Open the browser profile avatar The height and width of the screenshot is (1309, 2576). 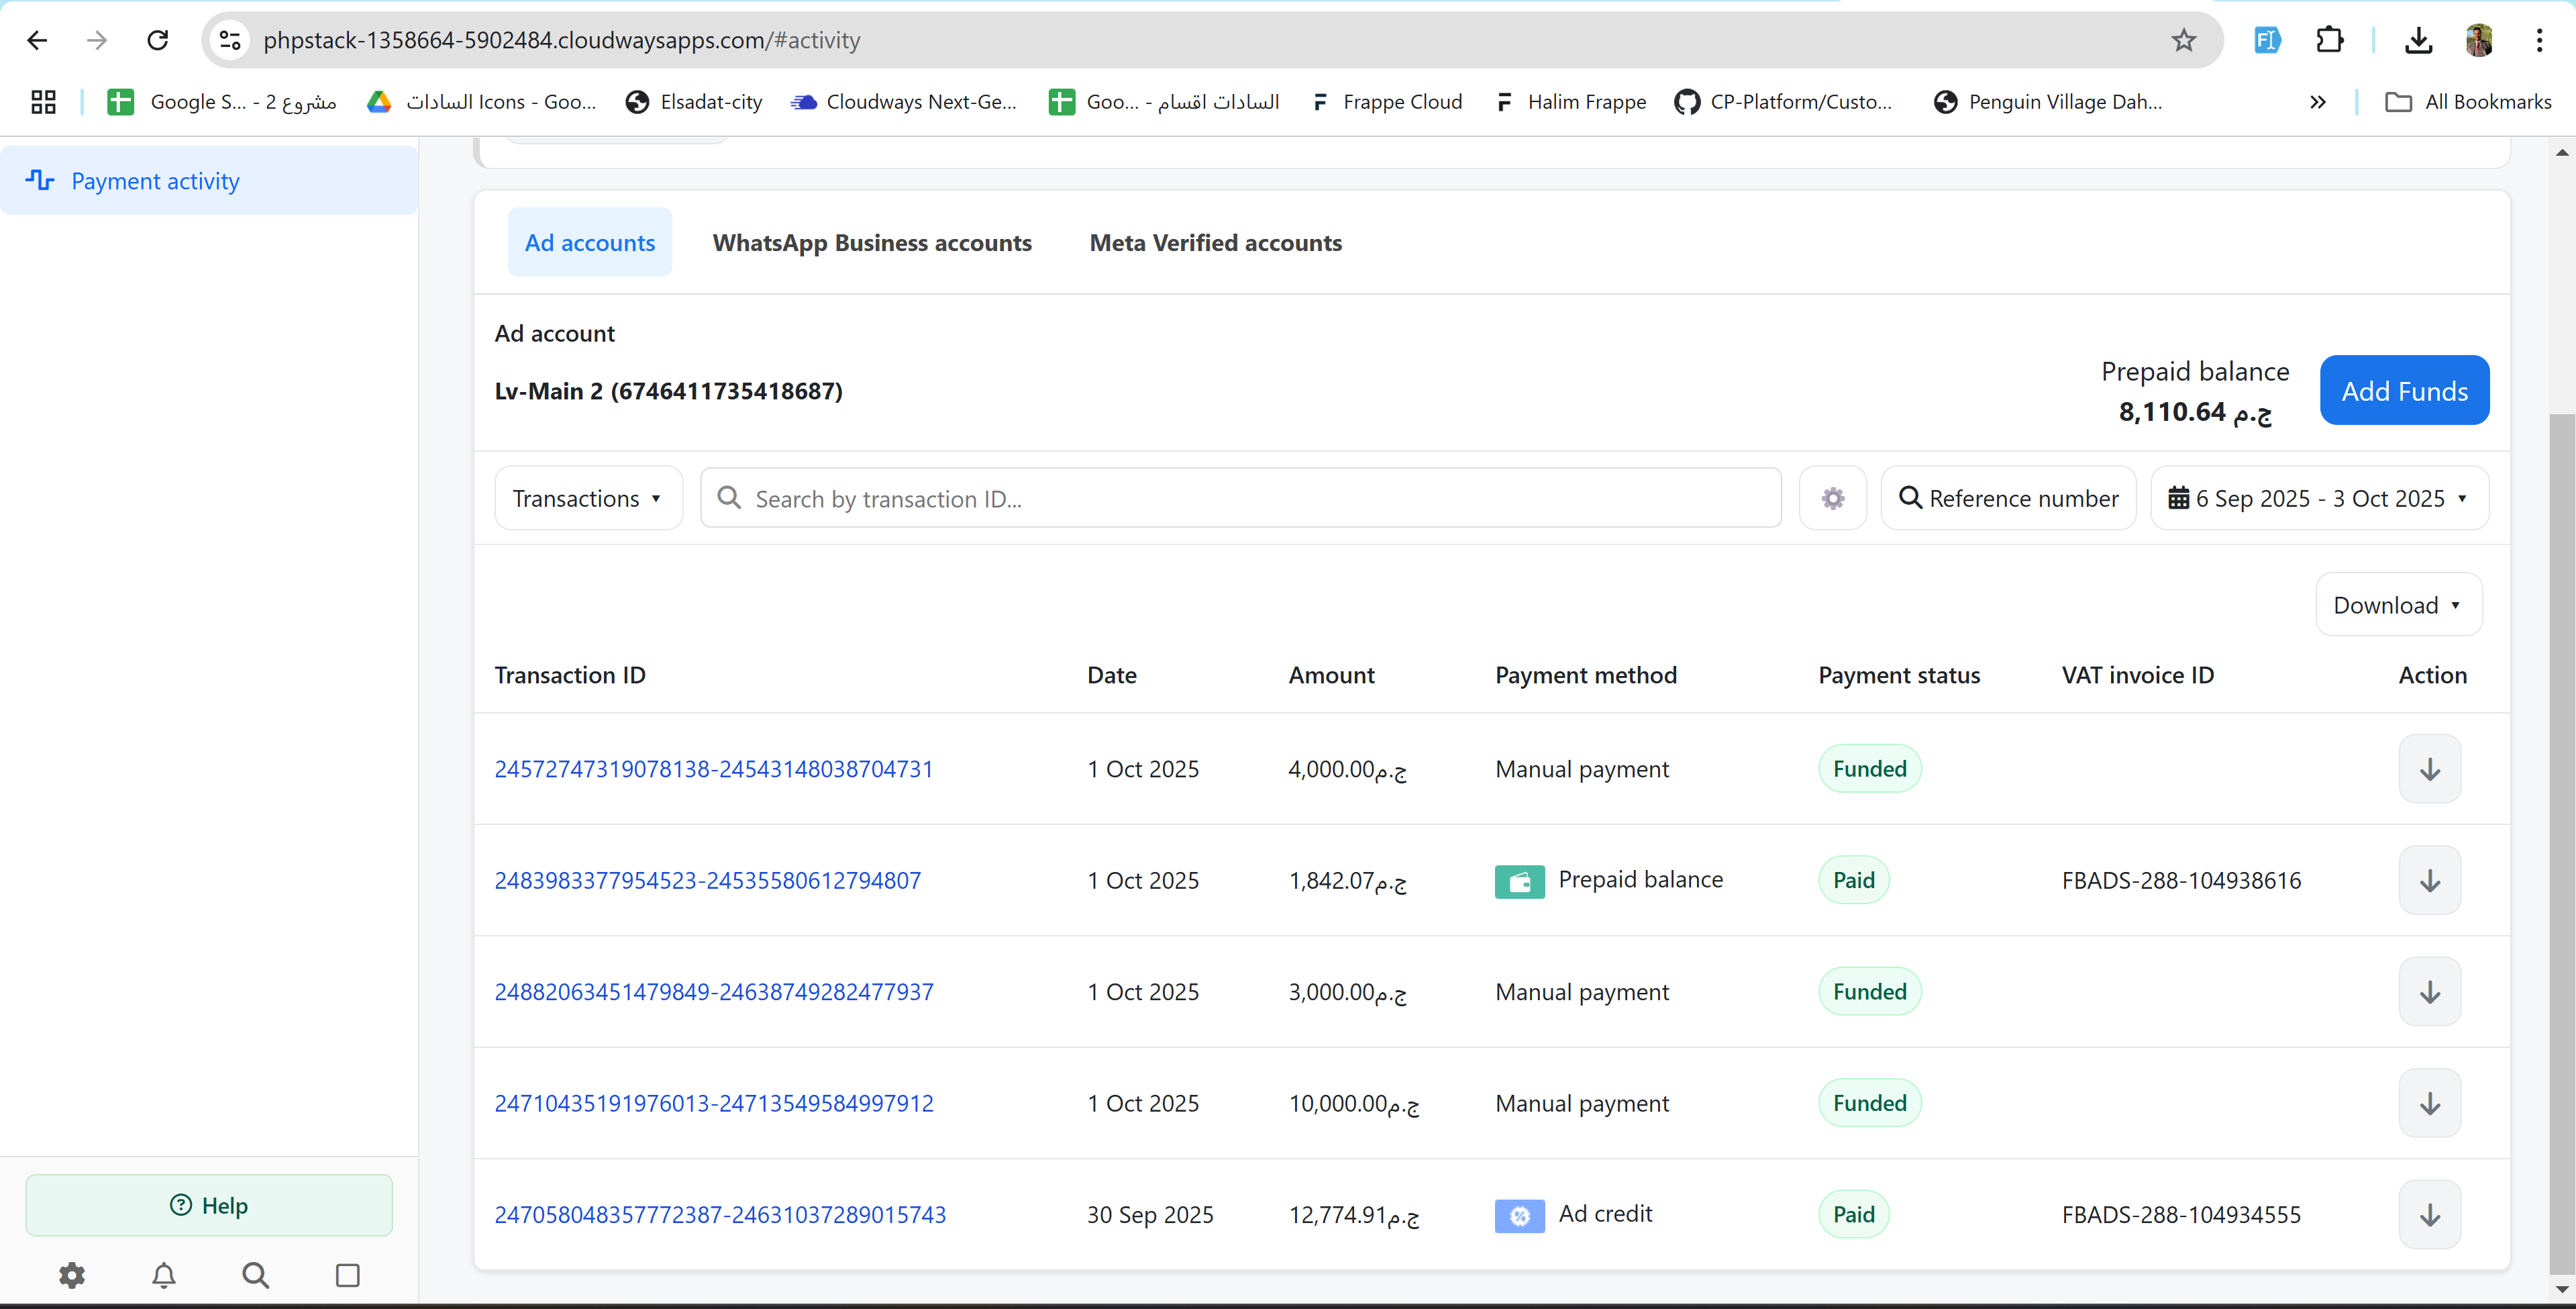click(x=2479, y=40)
